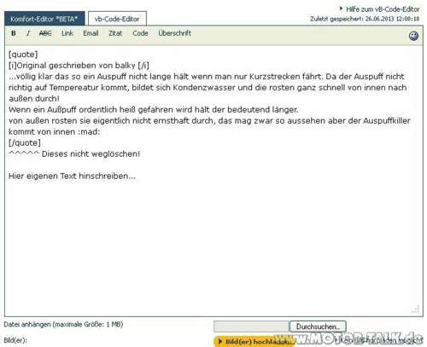
Task: Insert an Überschrift heading tag
Action: [174, 33]
